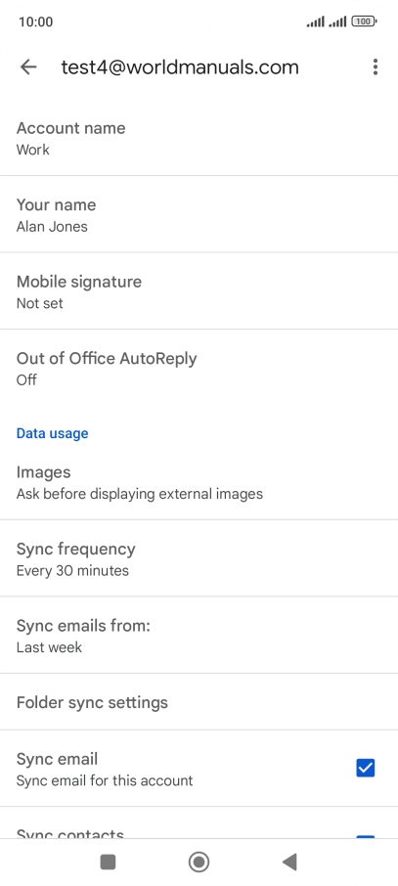Viewport: 398px width, 886px height.
Task: Open the Sync emails from selector
Action: coord(199,635)
